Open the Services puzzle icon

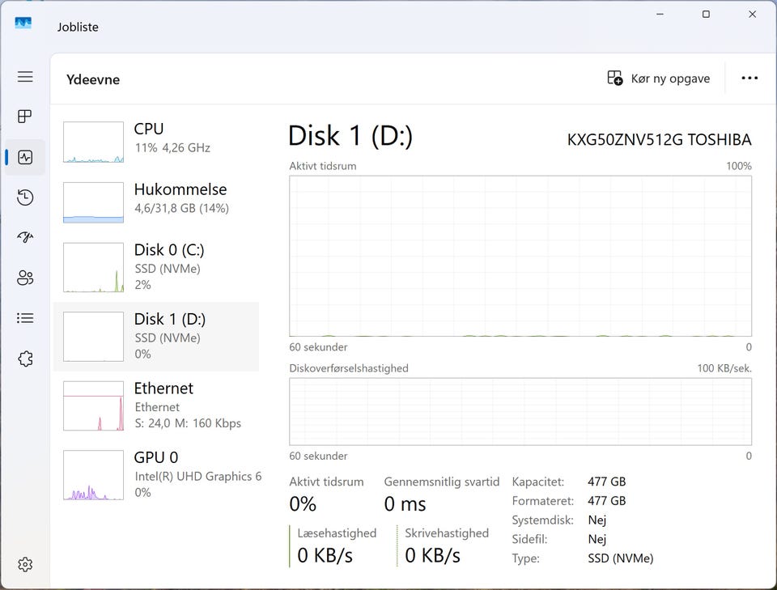25,359
